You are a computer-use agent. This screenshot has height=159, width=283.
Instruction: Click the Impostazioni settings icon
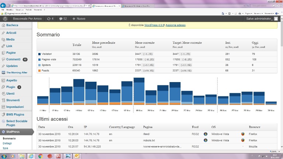pos(3,107)
